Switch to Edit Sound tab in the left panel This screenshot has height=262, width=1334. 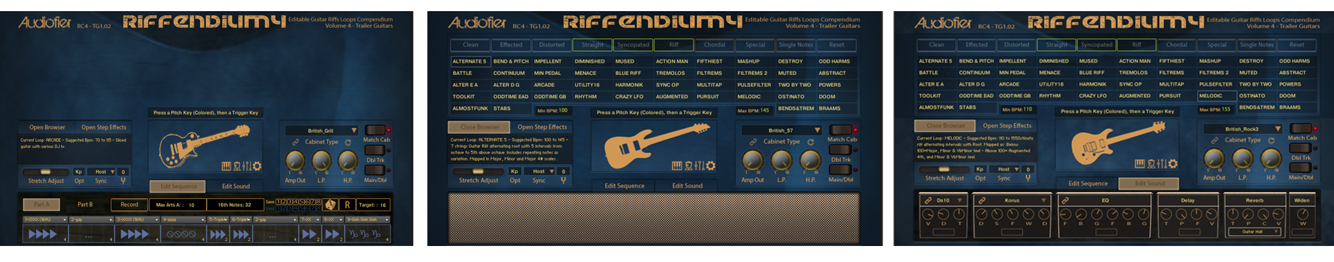pyautogui.click(x=236, y=186)
